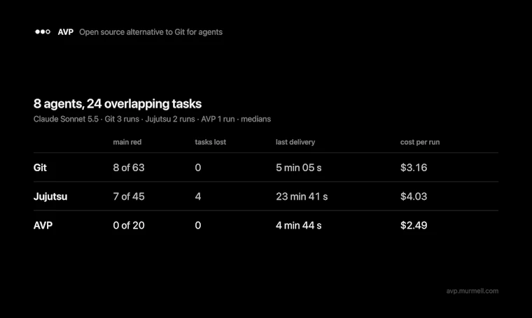
Task: Select the AVP brand name in header
Action: pyautogui.click(x=66, y=32)
